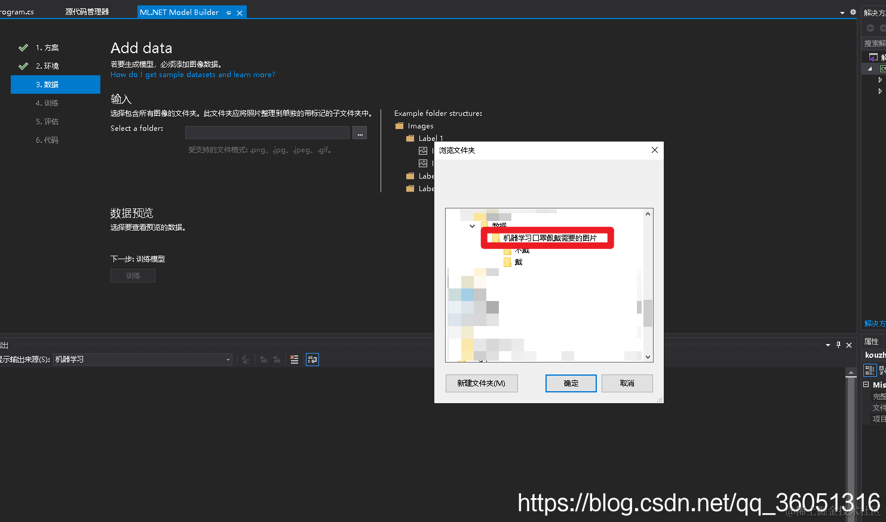Viewport: 886px width, 522px height.
Task: Click the folder tree scrollbar thumb
Action: point(648,313)
